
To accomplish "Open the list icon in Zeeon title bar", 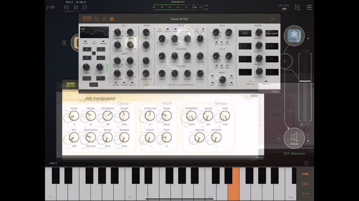I will point(104,19).
